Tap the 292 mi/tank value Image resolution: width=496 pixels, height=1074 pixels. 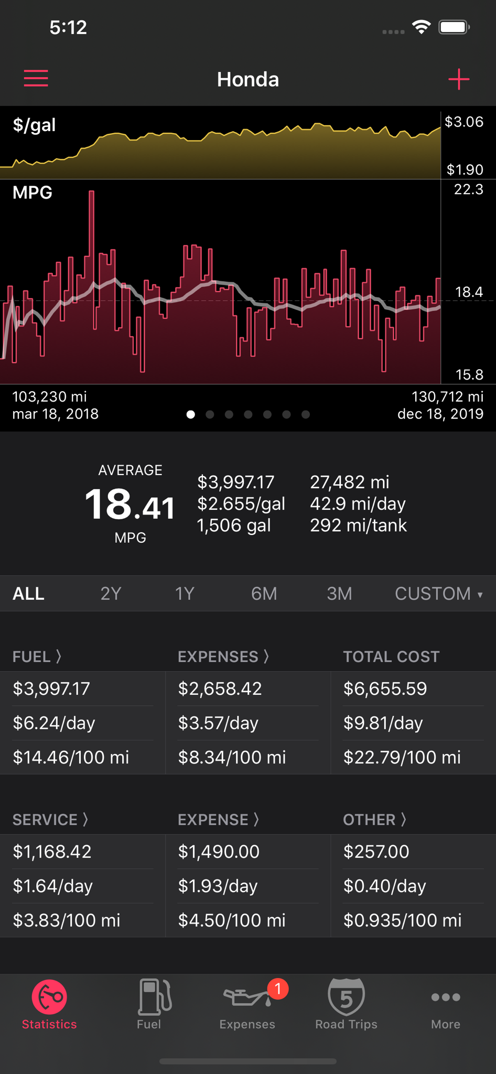pyautogui.click(x=359, y=525)
